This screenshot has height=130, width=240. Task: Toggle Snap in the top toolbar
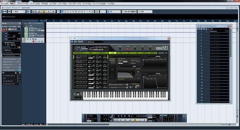pos(108,12)
